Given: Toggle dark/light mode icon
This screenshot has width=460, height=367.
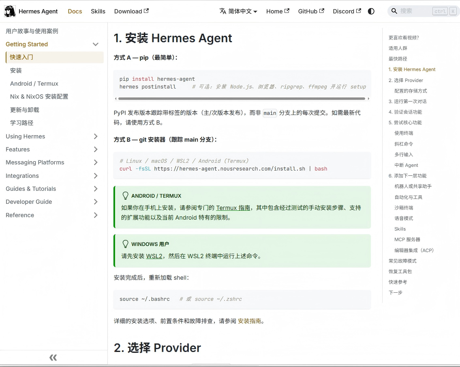Looking at the screenshot, I should (371, 11).
